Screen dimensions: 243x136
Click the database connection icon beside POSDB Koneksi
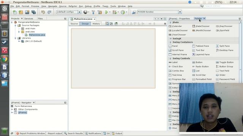click(x=134, y=12)
